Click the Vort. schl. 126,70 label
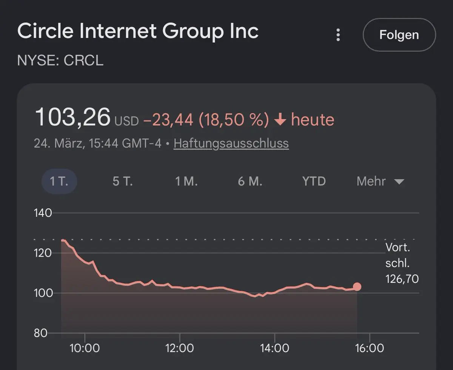Viewport: 453px width, 370px height. [402, 263]
